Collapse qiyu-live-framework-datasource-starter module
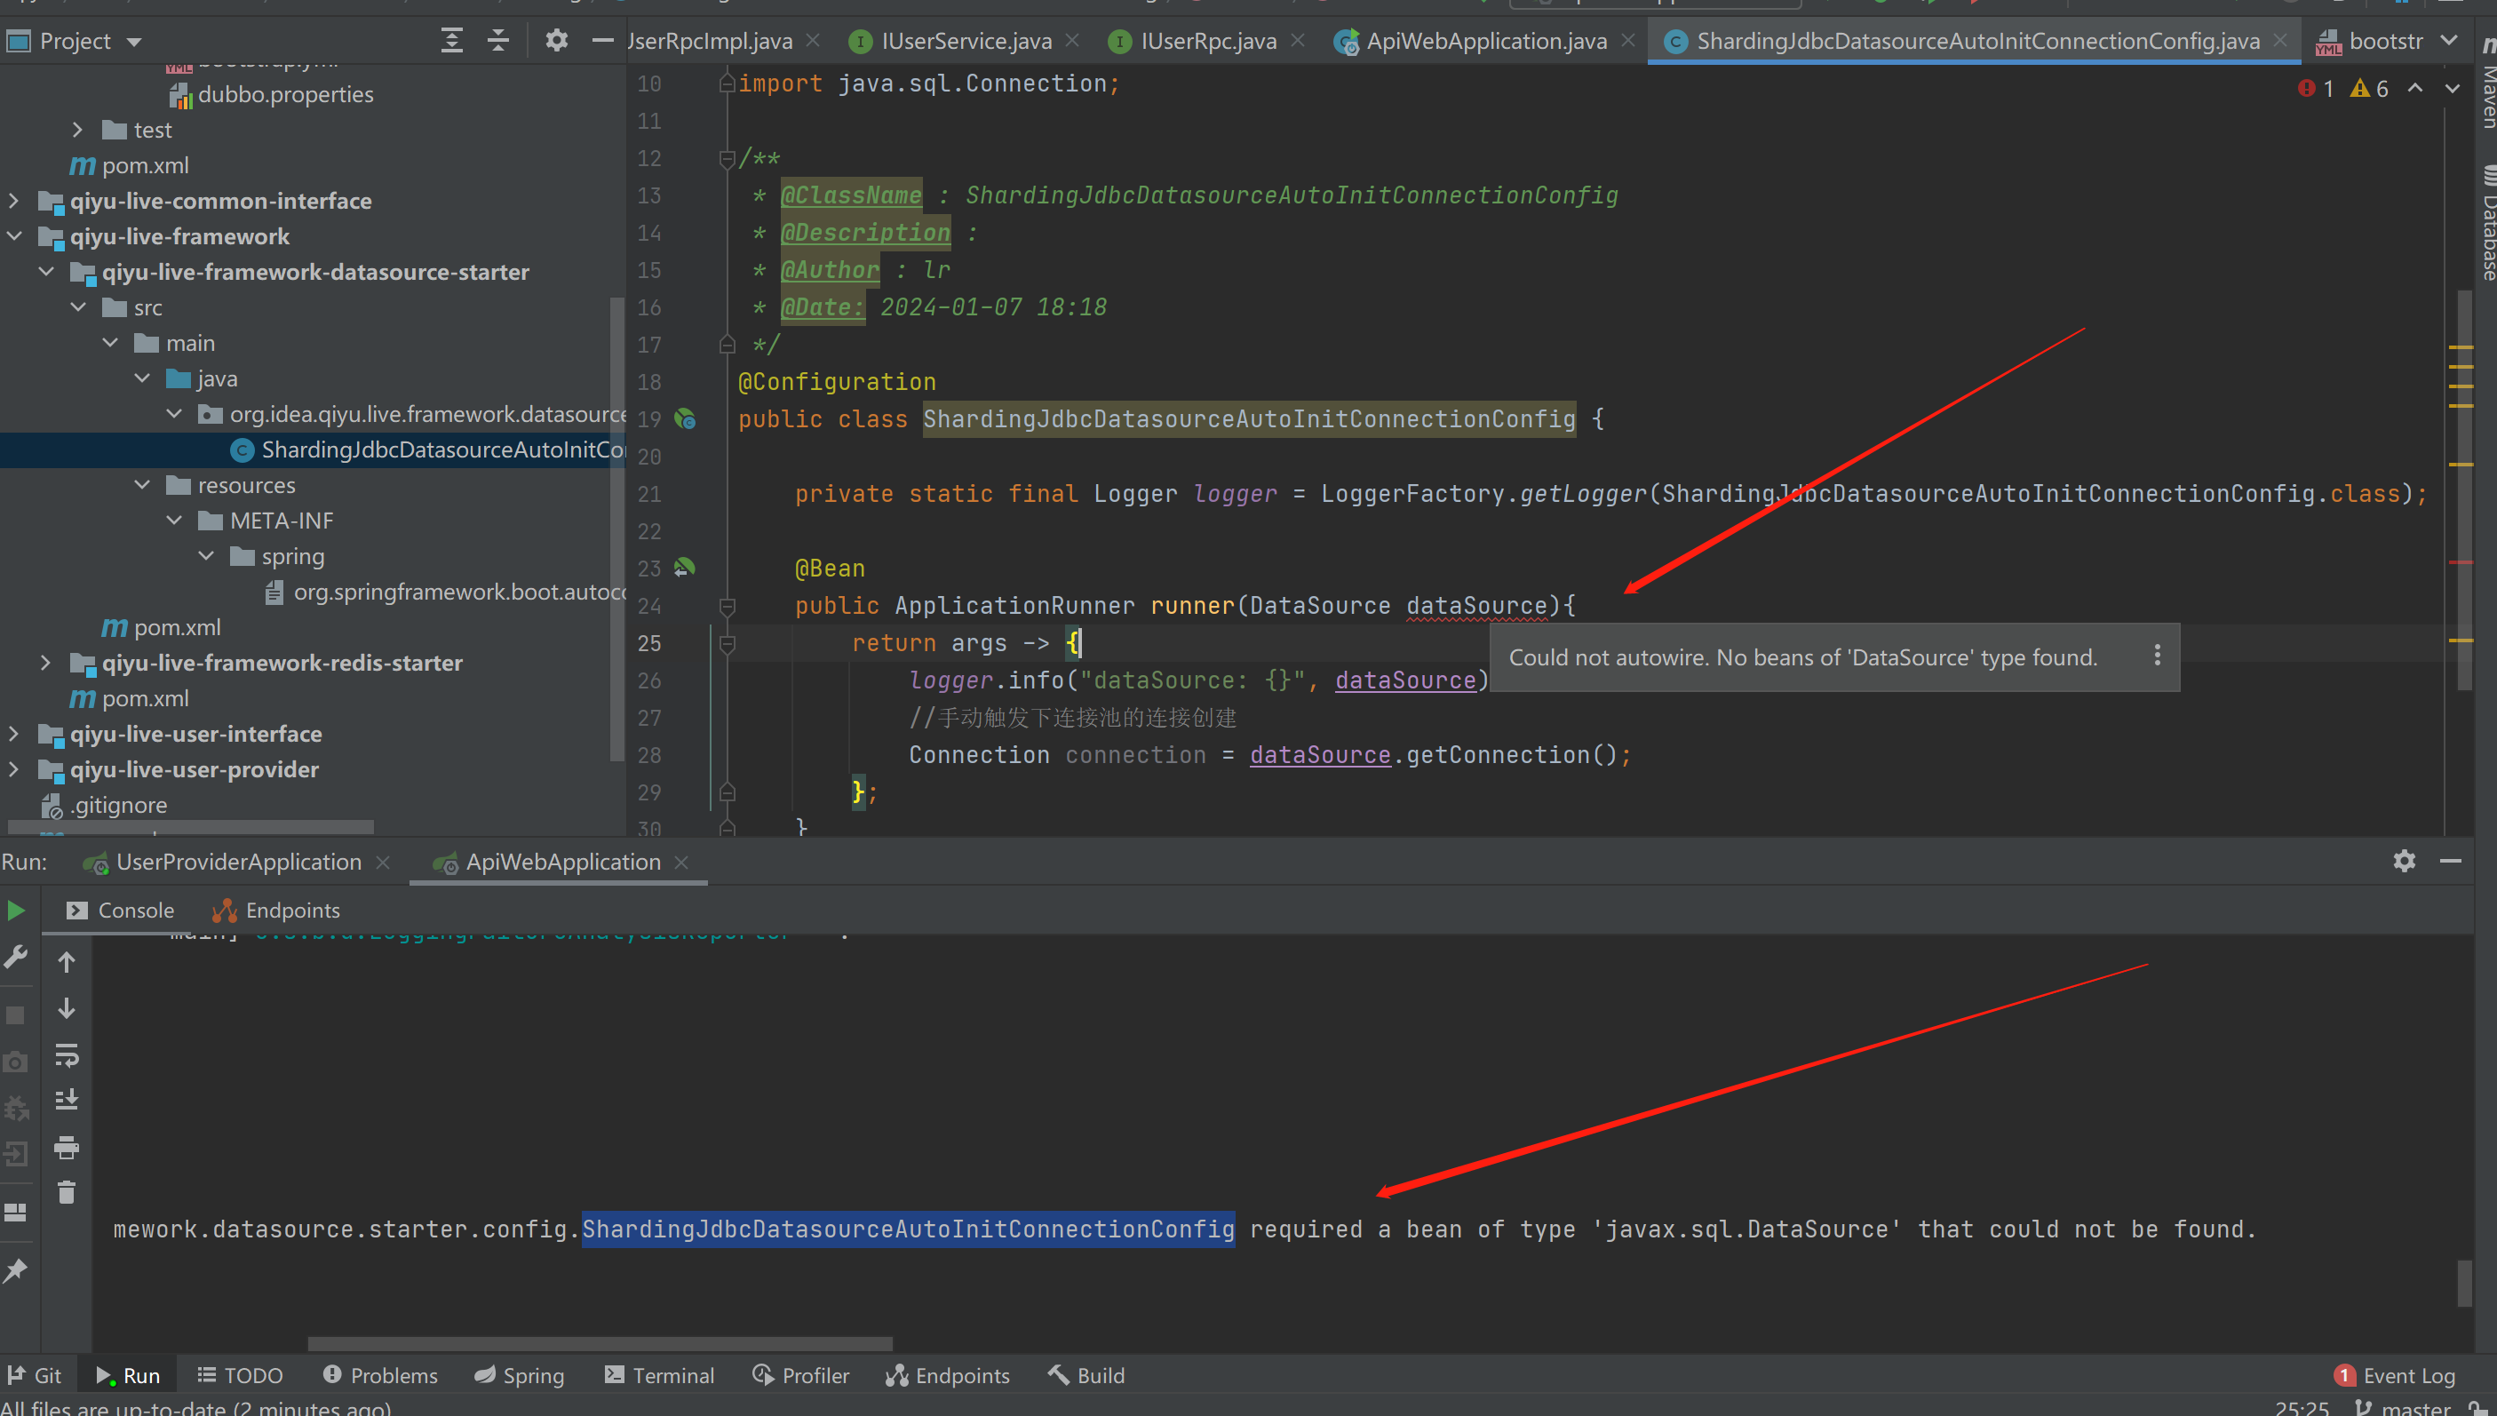Viewport: 2497px width, 1416px height. click(x=45, y=271)
